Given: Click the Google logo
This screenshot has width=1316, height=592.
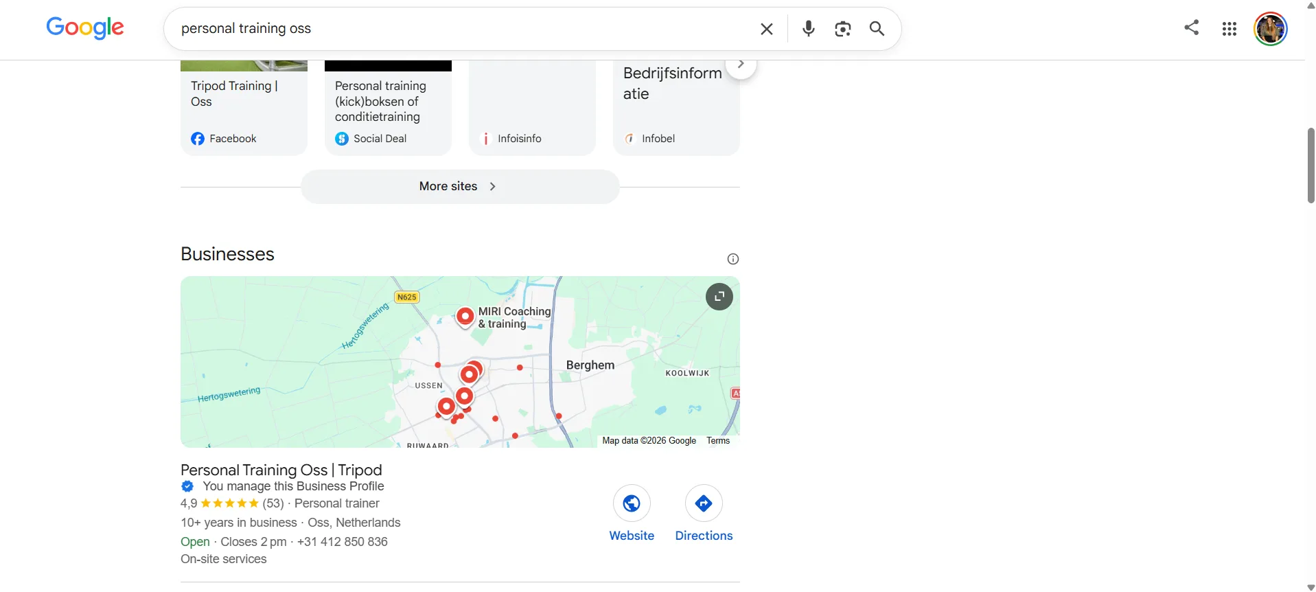Looking at the screenshot, I should pyautogui.click(x=85, y=27).
